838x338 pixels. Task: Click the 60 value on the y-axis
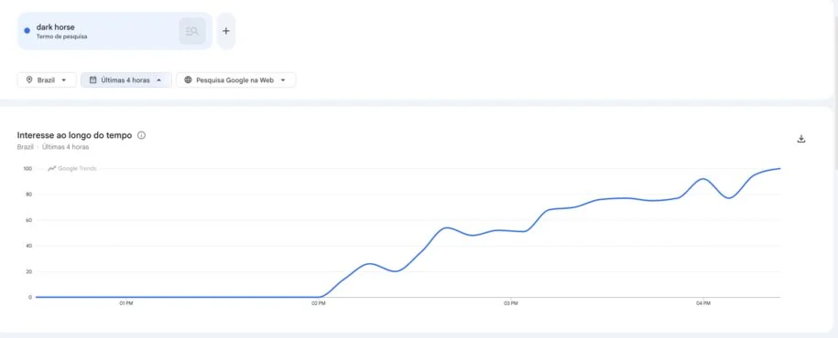(29, 220)
